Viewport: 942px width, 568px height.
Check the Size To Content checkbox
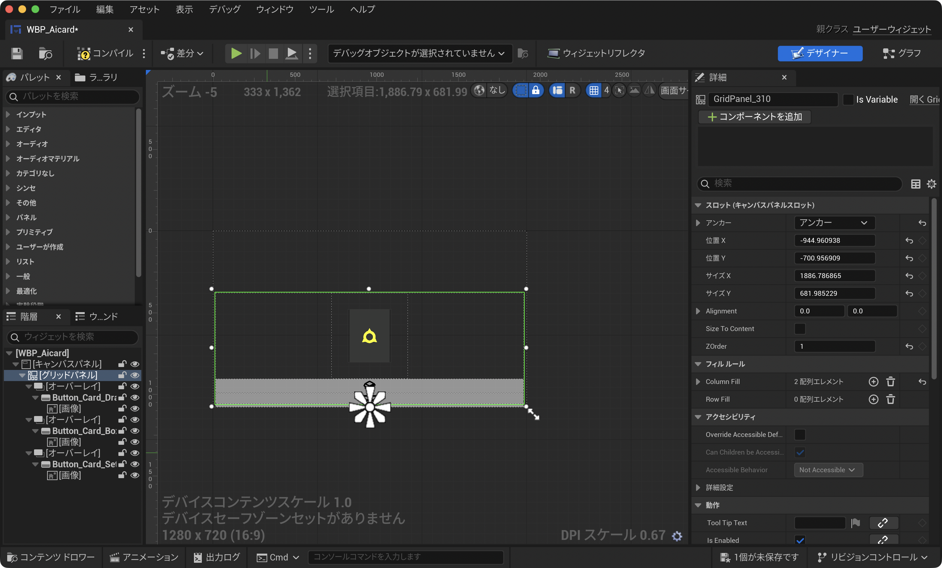[x=799, y=328]
